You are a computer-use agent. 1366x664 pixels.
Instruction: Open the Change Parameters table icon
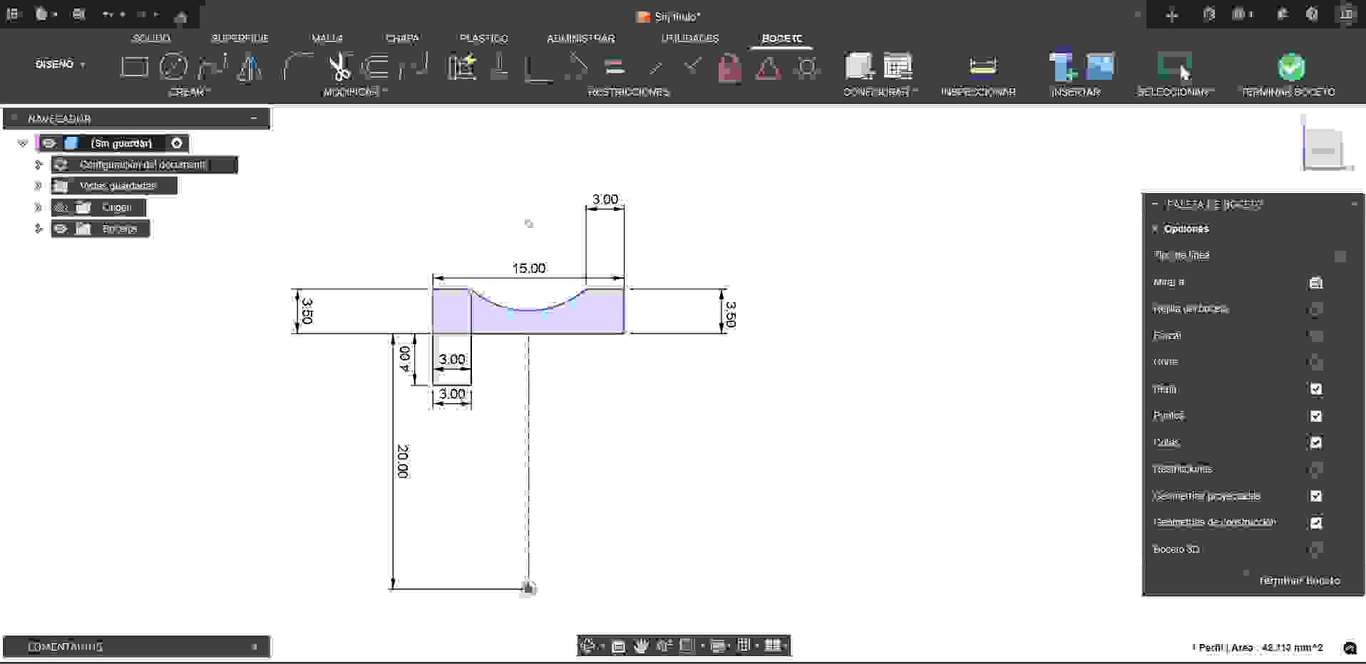[898, 66]
